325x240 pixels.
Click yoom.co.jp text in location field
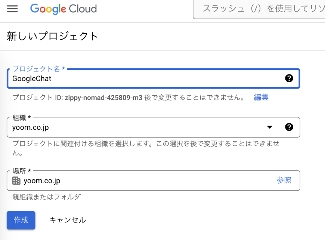click(x=42, y=181)
